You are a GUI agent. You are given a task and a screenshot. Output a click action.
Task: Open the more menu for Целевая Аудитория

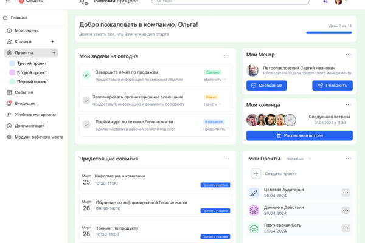(346, 193)
